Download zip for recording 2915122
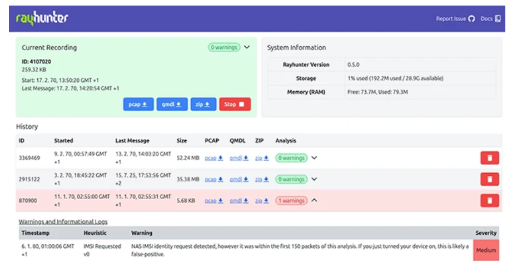 click(x=262, y=179)
